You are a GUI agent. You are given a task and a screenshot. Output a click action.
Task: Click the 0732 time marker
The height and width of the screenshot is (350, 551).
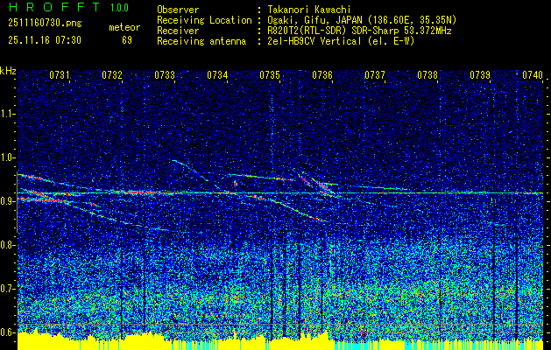coord(112,74)
